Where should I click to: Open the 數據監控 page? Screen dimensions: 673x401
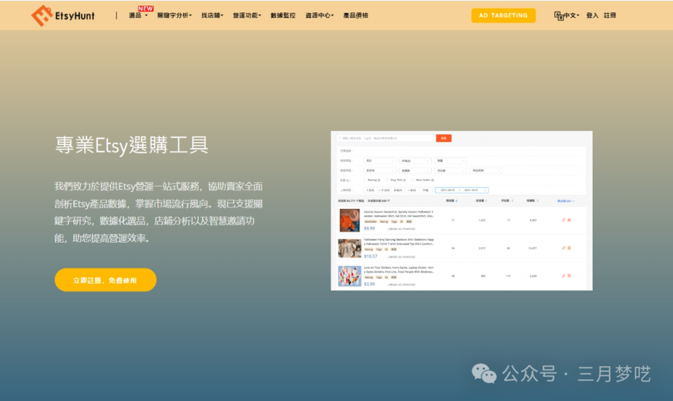(283, 16)
